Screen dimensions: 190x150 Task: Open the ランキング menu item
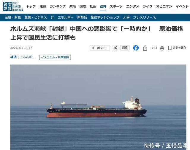click(58, 6)
